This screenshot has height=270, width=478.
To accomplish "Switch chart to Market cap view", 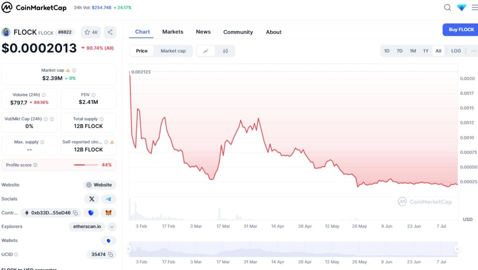I will click(173, 51).
